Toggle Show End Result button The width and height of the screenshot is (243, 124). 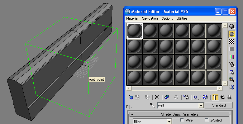[x=215, y=97]
